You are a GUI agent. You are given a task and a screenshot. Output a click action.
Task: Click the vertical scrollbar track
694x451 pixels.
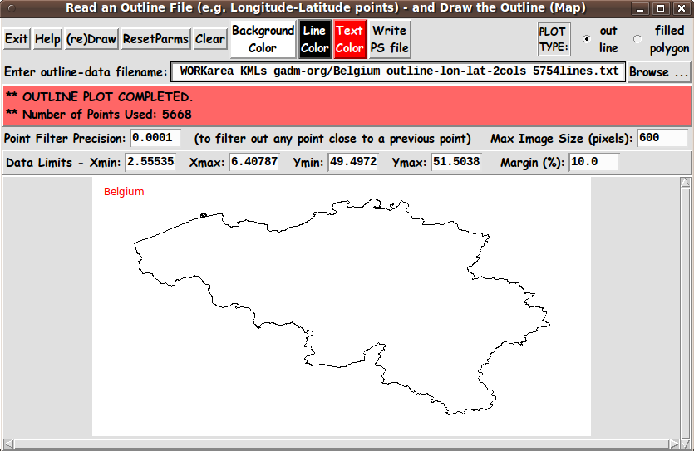click(x=685, y=312)
